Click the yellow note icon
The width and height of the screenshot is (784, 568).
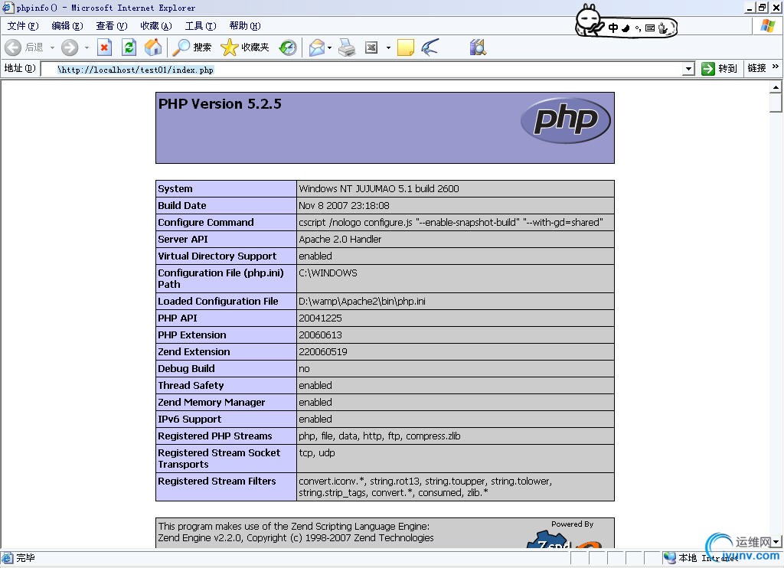[406, 47]
